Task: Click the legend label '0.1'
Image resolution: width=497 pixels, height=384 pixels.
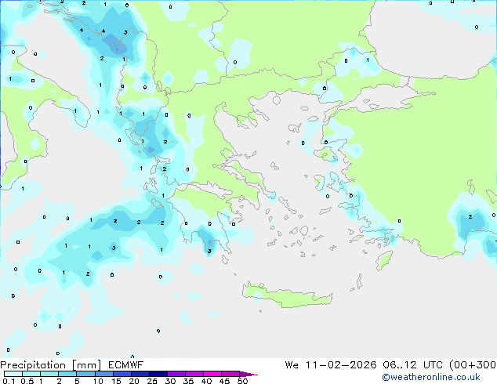Action: coord(9,381)
